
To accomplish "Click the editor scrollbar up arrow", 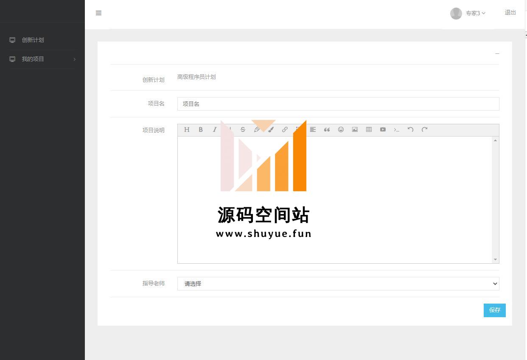I will pyautogui.click(x=495, y=140).
